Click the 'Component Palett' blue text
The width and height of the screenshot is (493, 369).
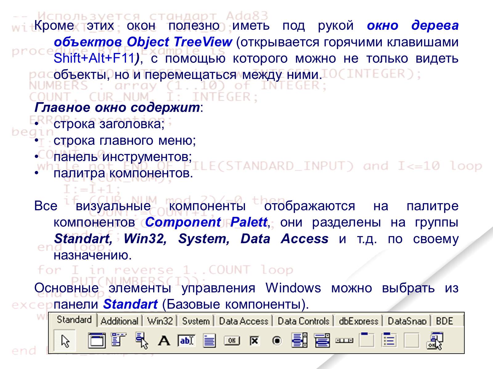click(x=206, y=222)
